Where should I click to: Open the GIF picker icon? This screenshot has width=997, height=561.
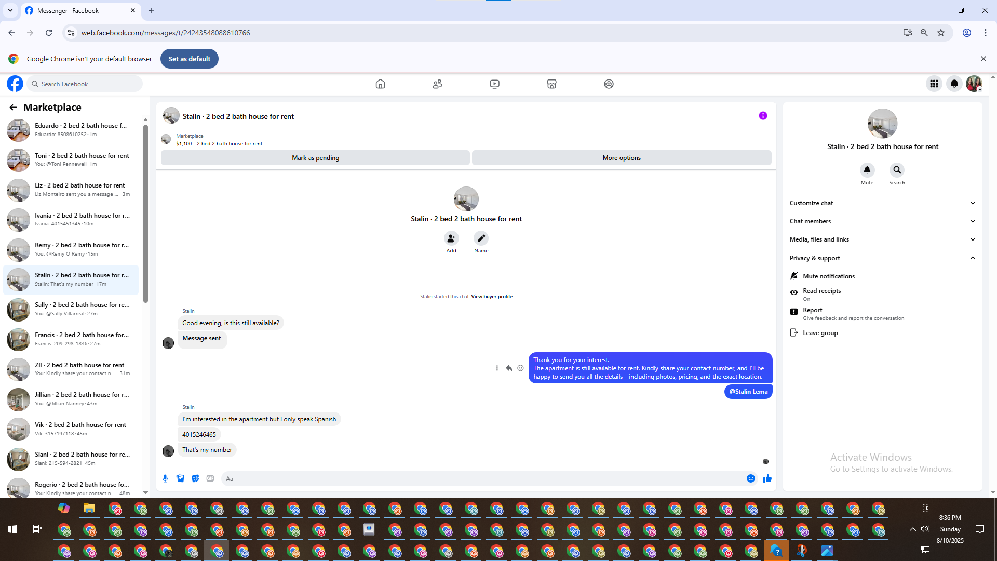pos(210,478)
